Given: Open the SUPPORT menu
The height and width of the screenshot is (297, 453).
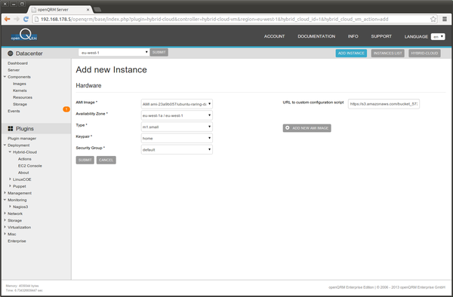Looking at the screenshot, I should click(x=381, y=36).
